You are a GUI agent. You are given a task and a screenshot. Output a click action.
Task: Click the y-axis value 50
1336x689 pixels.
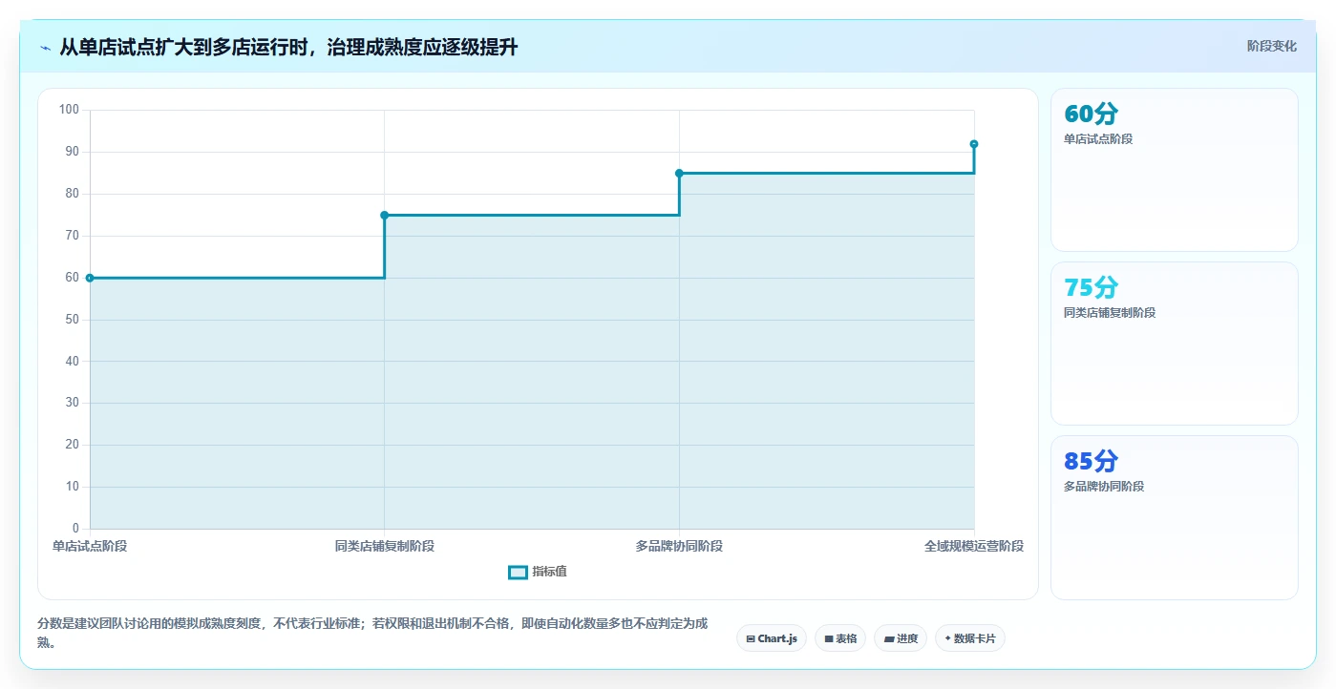(x=72, y=320)
